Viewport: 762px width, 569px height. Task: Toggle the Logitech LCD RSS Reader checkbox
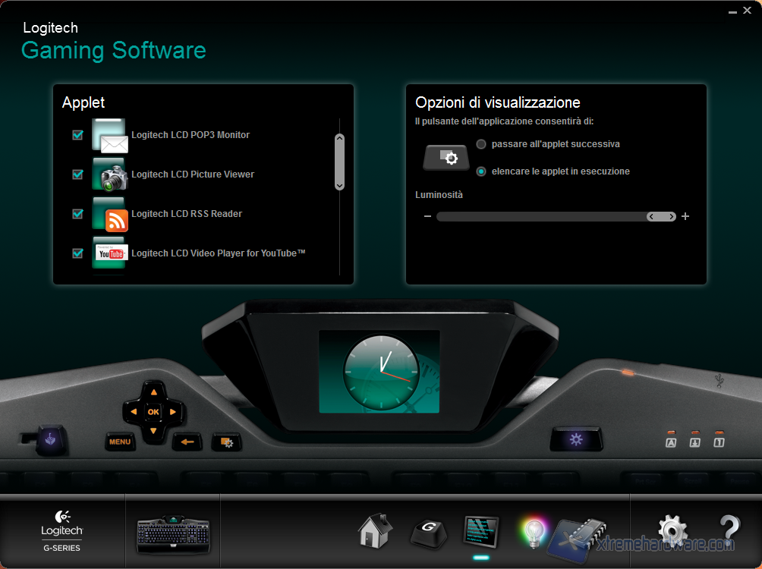(x=77, y=214)
